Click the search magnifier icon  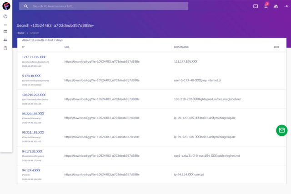pyautogui.click(x=26, y=6)
